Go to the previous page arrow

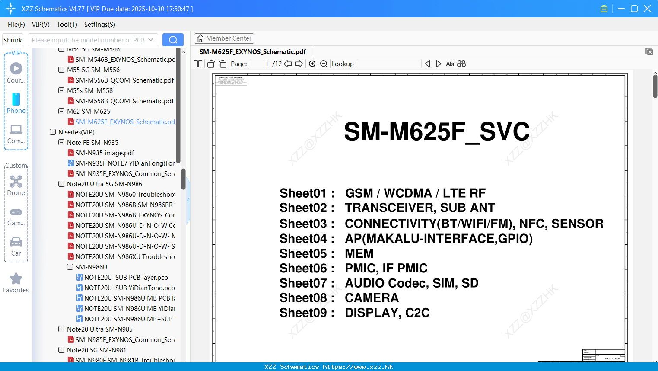[288, 64]
